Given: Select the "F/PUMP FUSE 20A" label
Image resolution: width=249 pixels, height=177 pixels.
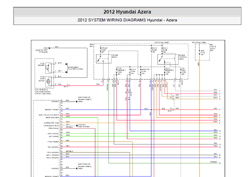Looking at the screenshot, I should [x=104, y=50].
